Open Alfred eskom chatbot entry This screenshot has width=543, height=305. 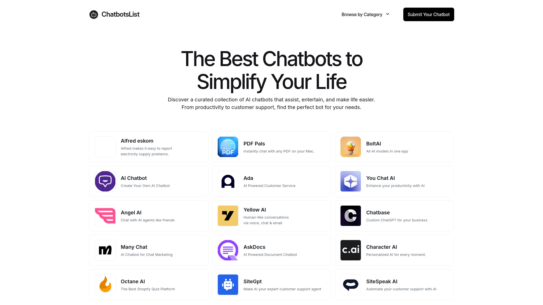(x=148, y=146)
